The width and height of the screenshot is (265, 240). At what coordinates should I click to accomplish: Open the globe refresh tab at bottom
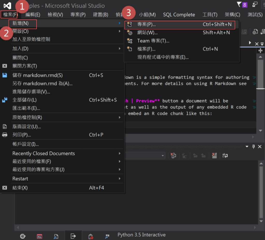click(x=23, y=236)
